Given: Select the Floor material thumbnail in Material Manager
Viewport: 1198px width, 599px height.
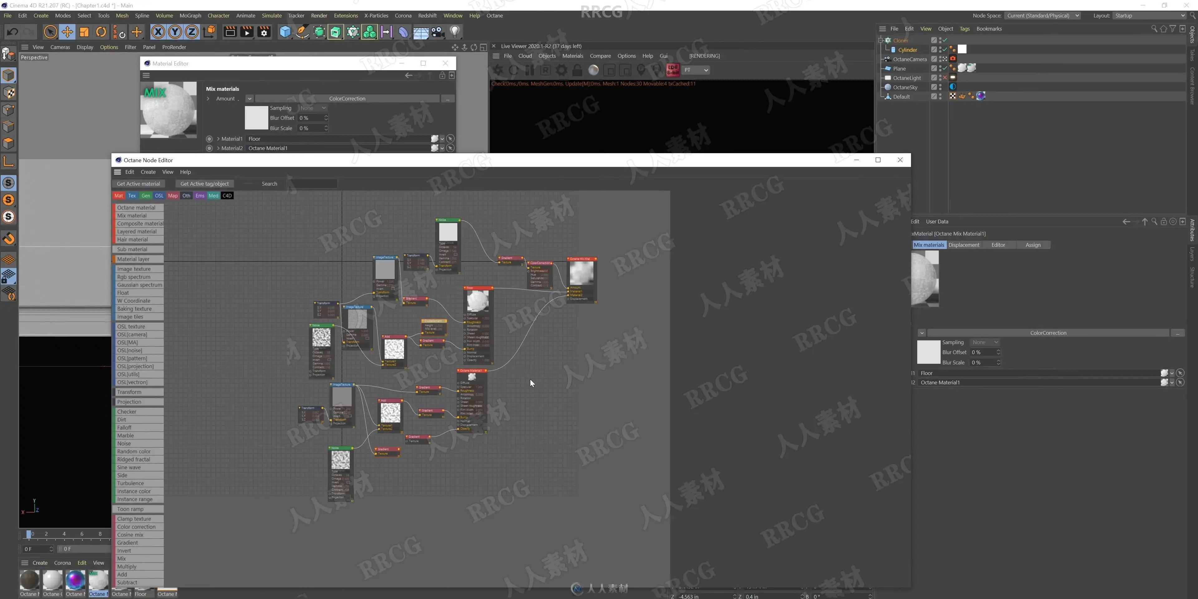Looking at the screenshot, I should click(x=145, y=590).
